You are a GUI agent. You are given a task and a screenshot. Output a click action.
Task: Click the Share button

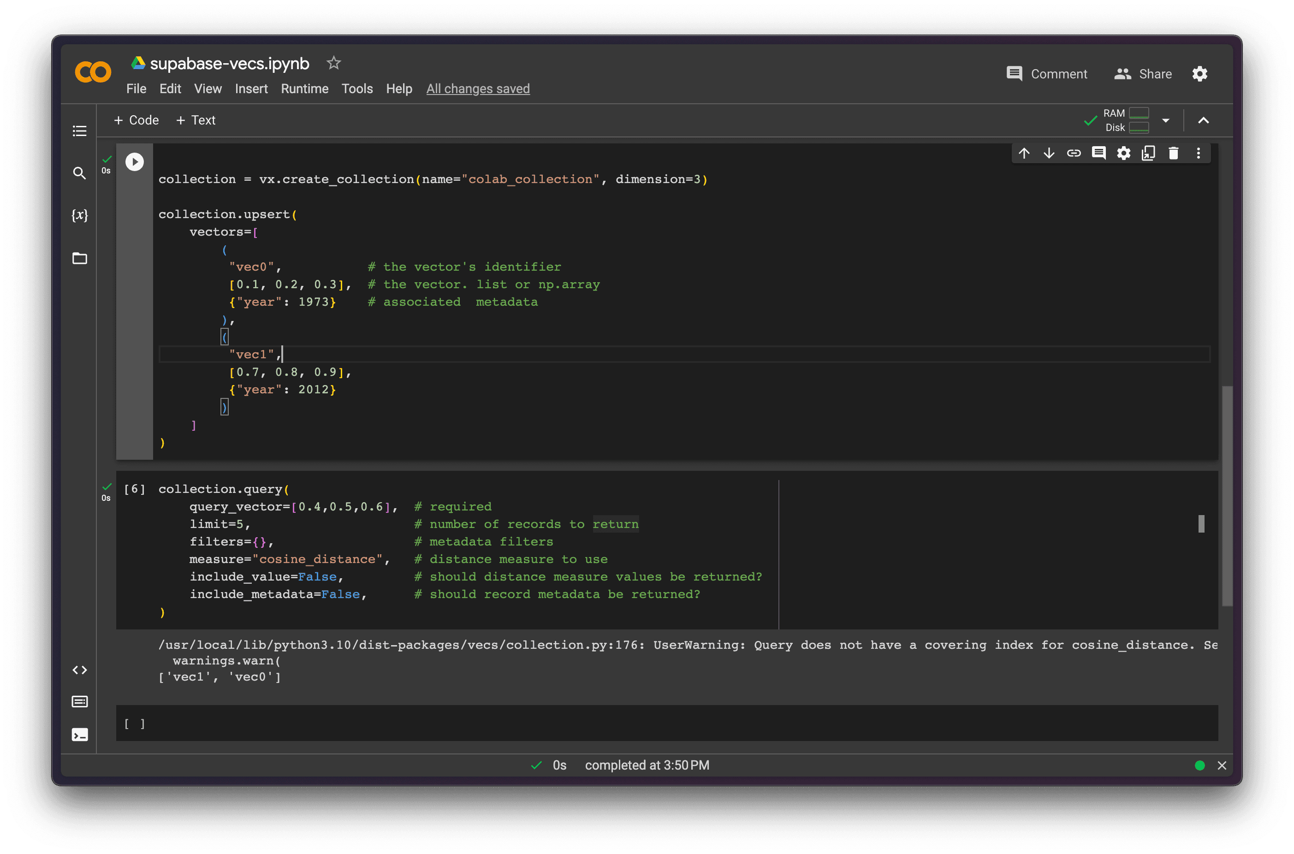(1143, 74)
